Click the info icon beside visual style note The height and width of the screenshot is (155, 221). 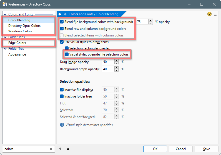[x=62, y=125]
